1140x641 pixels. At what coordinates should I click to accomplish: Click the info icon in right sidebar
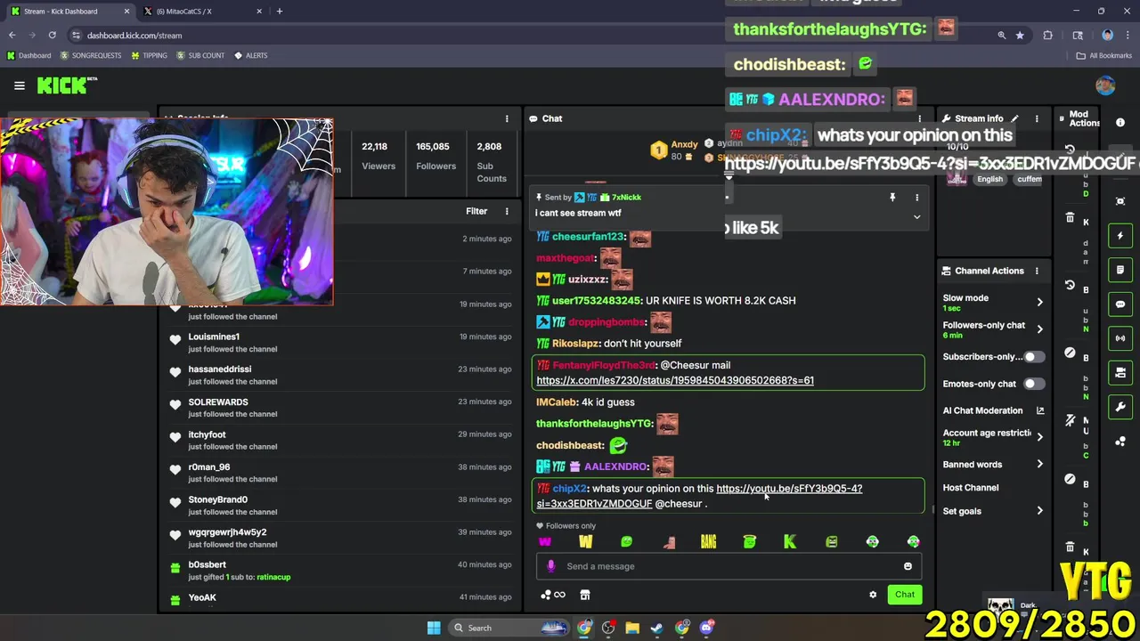pos(1120,123)
